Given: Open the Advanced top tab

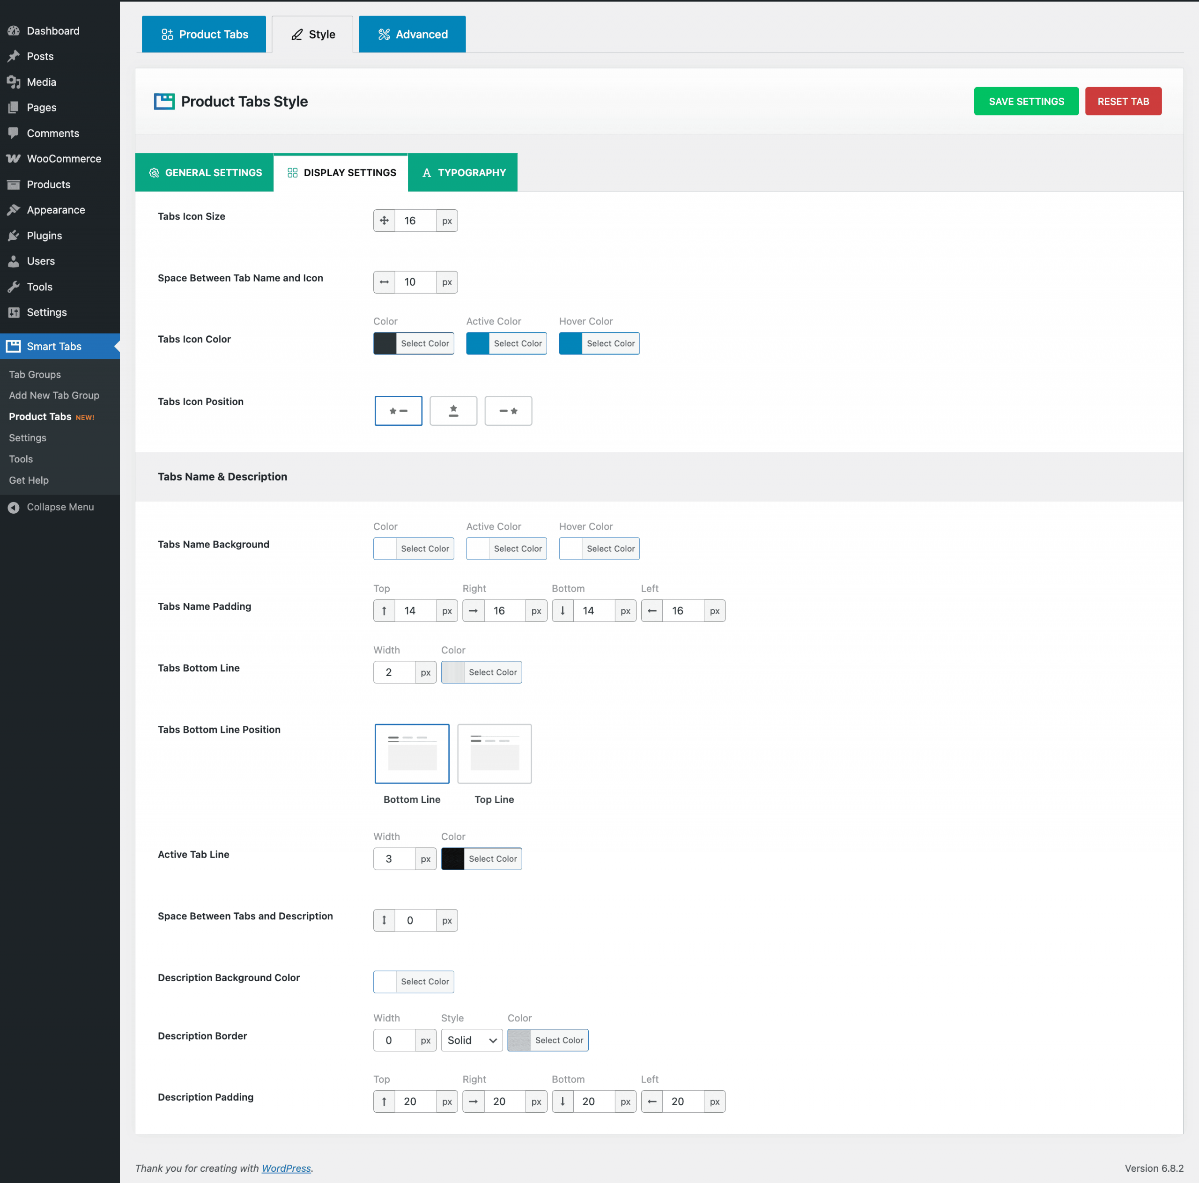Looking at the screenshot, I should click(x=412, y=34).
